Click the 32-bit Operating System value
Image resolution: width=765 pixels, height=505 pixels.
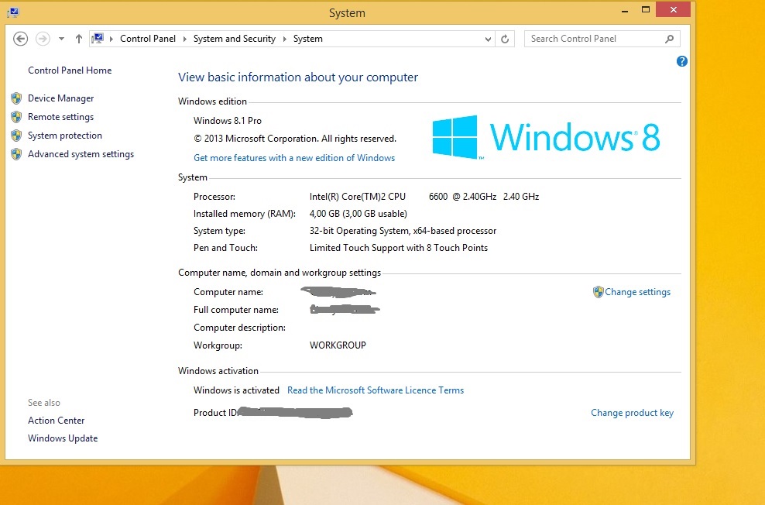(403, 231)
